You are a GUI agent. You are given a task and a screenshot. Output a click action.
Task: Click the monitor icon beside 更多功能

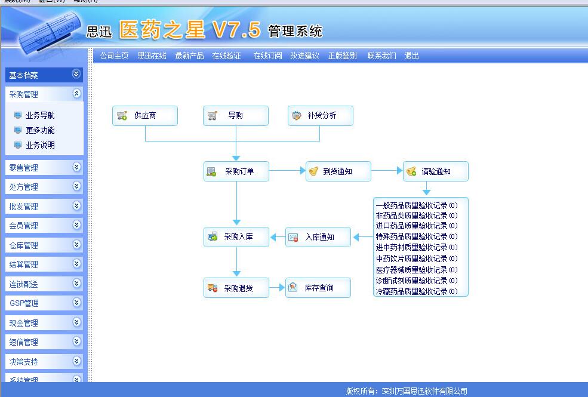(x=18, y=130)
